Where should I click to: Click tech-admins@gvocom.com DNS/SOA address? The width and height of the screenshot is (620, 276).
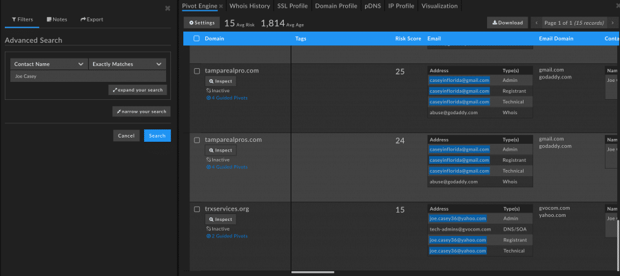[460, 229]
